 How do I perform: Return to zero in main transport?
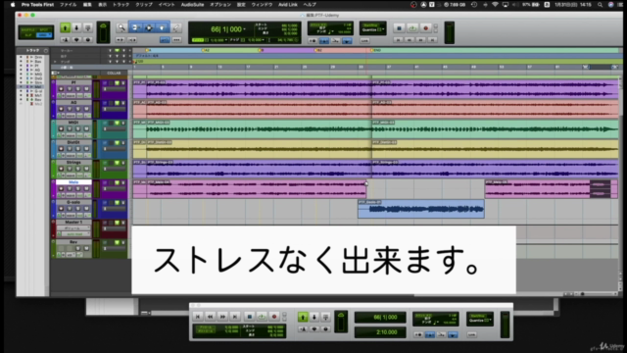[x=398, y=40]
